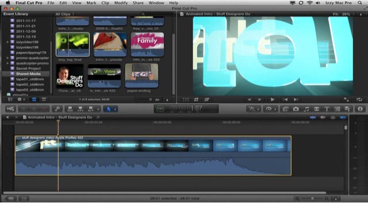
Task: Show the Effects browser icon
Action: (285, 109)
